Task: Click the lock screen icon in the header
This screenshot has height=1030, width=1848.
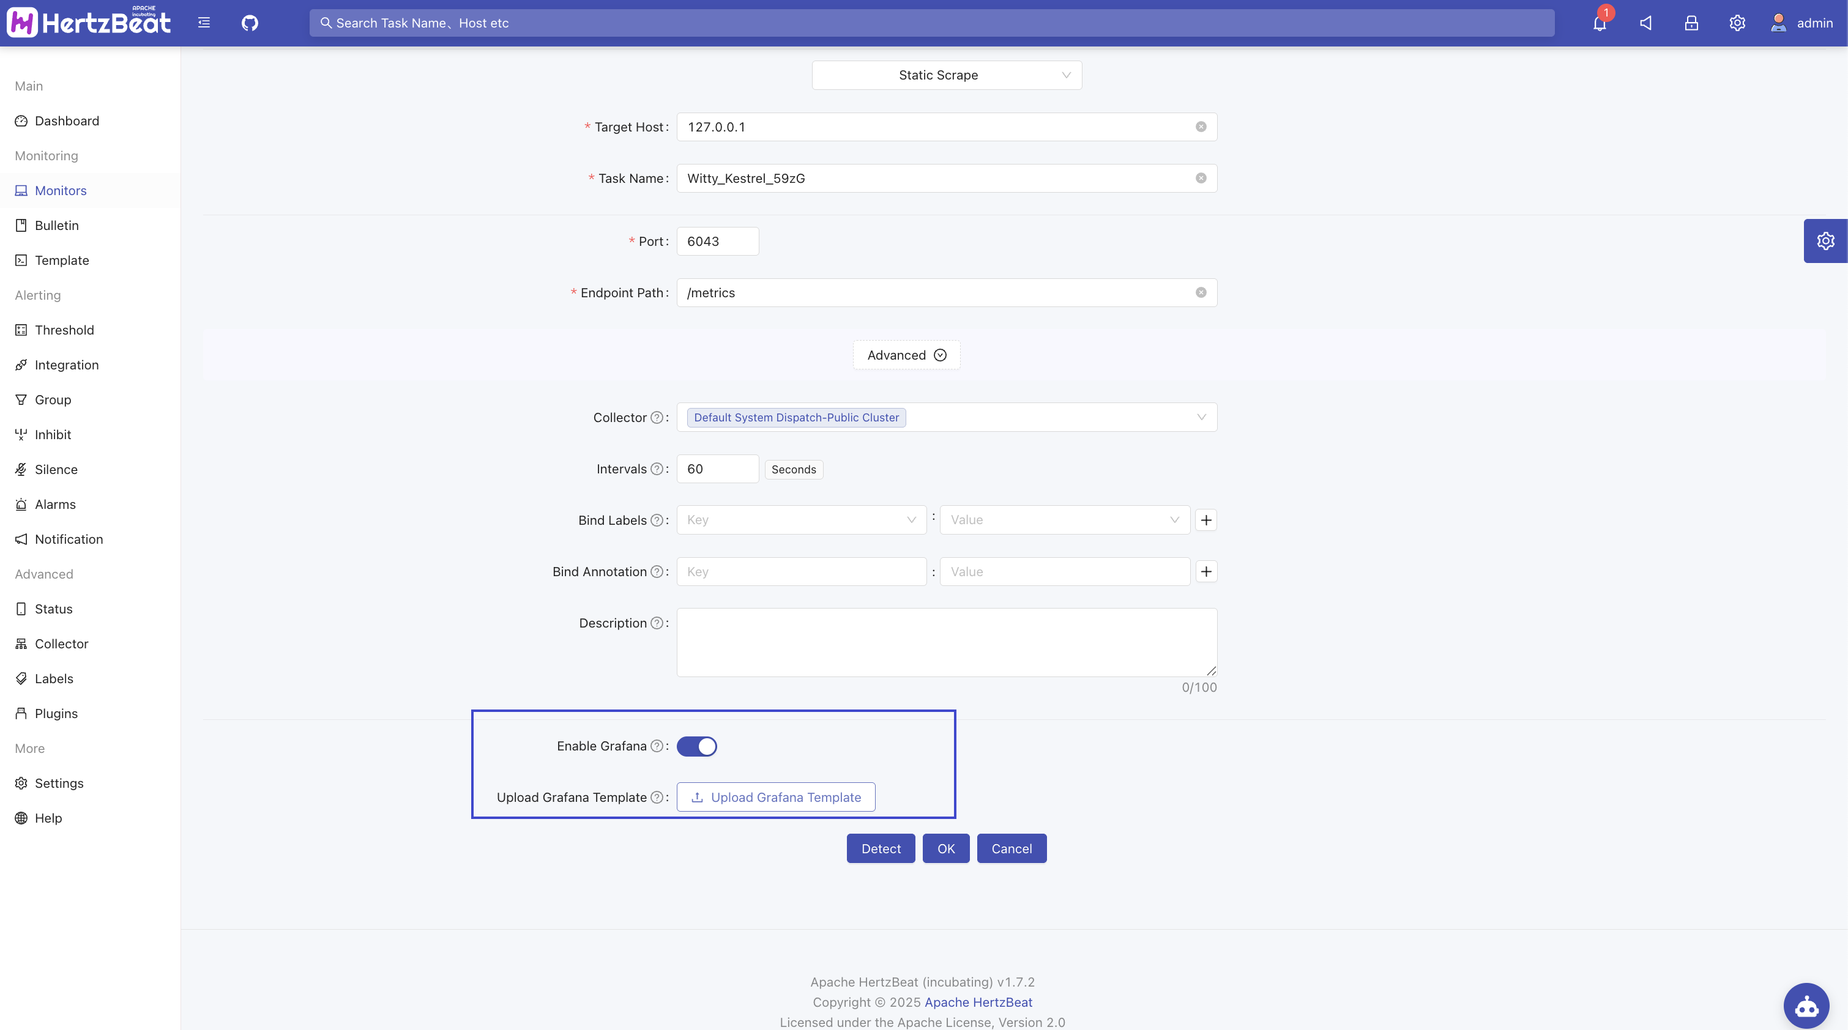Action: tap(1691, 23)
